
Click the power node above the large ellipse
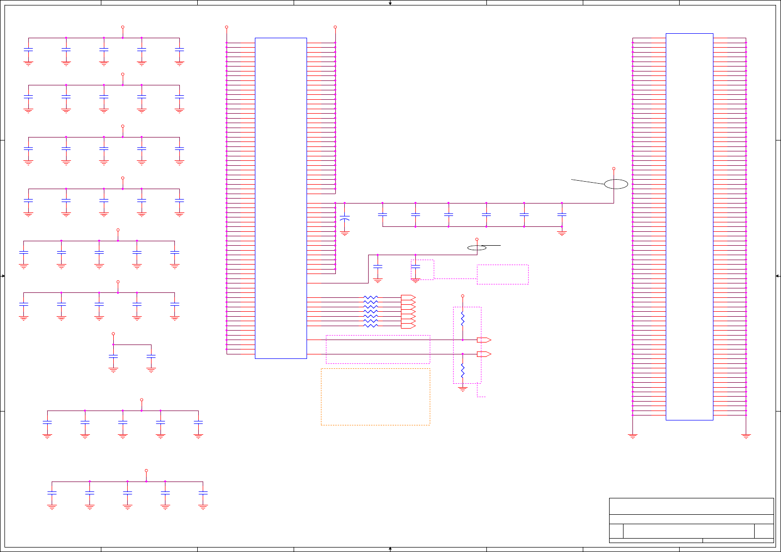click(614, 169)
